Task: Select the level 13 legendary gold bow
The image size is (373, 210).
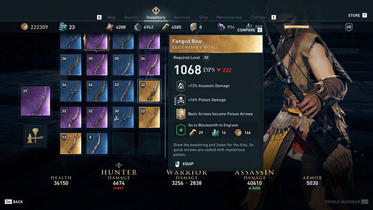Action: [71, 143]
